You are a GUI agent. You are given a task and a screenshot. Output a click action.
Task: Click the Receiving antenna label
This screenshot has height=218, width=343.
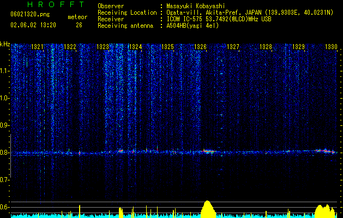pos(125,26)
